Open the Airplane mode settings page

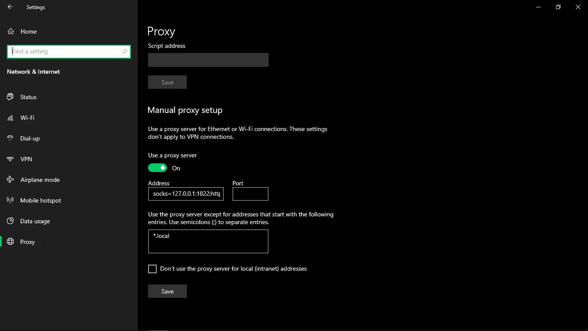pos(69,180)
